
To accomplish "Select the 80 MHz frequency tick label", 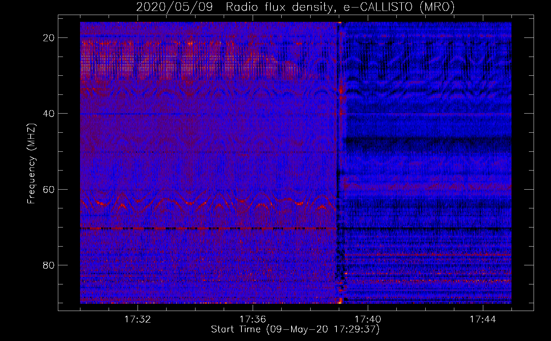I will tap(49, 265).
